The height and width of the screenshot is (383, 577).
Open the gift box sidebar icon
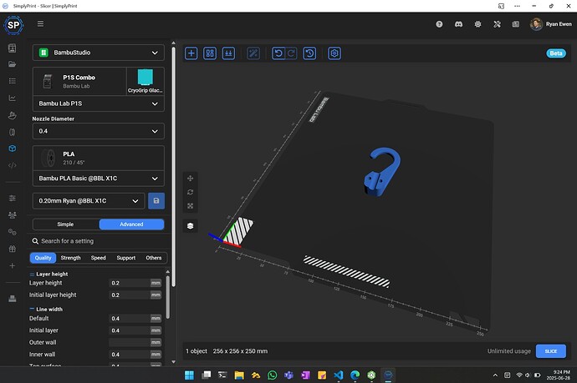click(13, 249)
